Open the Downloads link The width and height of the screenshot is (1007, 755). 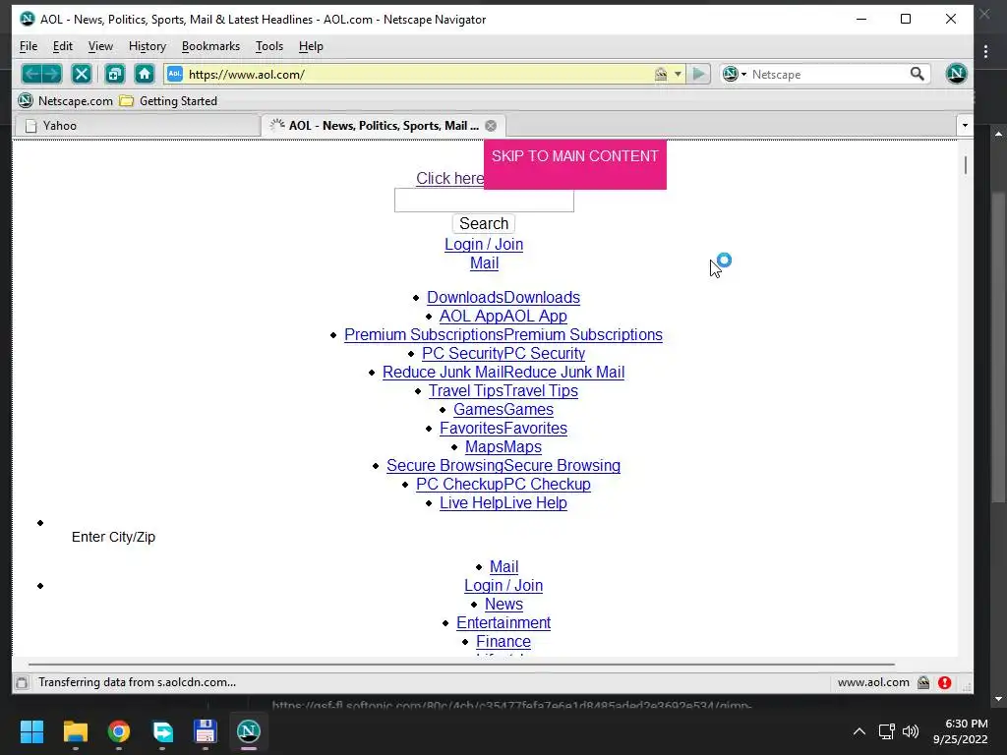(x=503, y=297)
